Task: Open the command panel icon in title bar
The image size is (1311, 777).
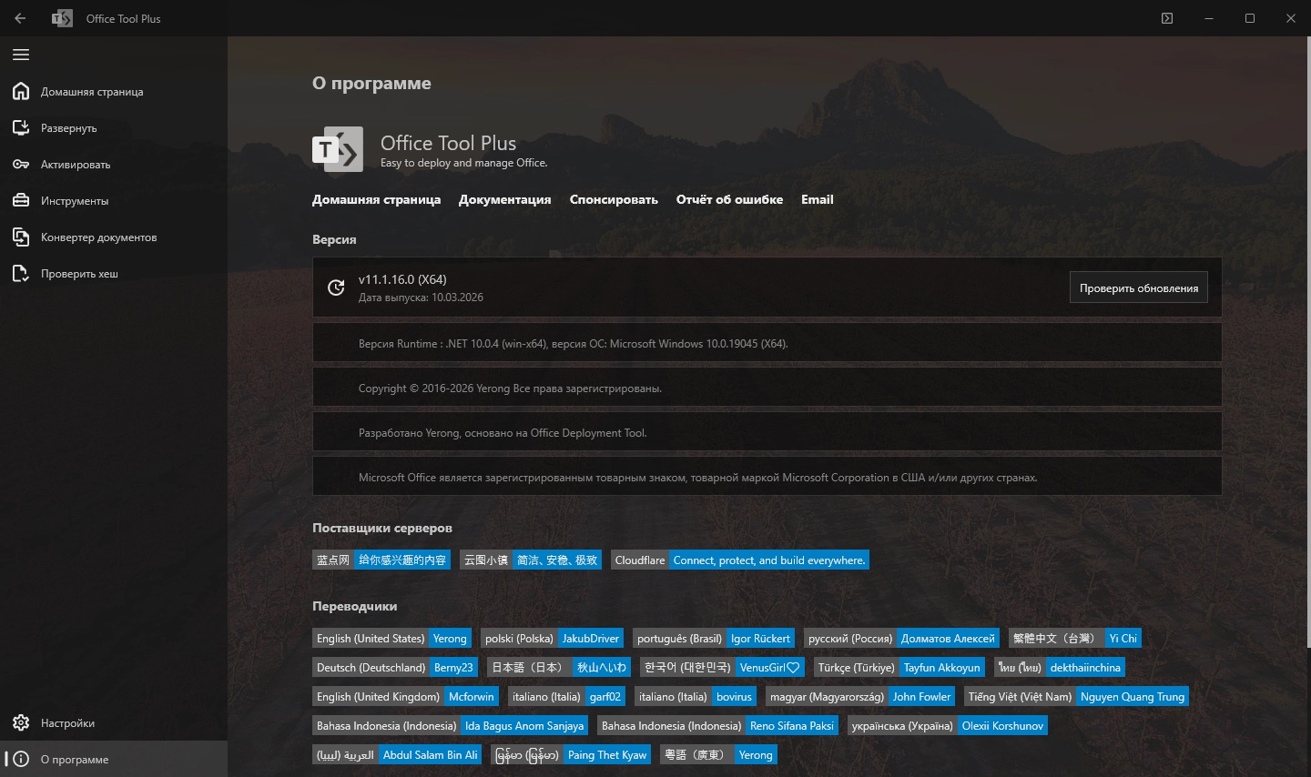Action: coord(1167,18)
